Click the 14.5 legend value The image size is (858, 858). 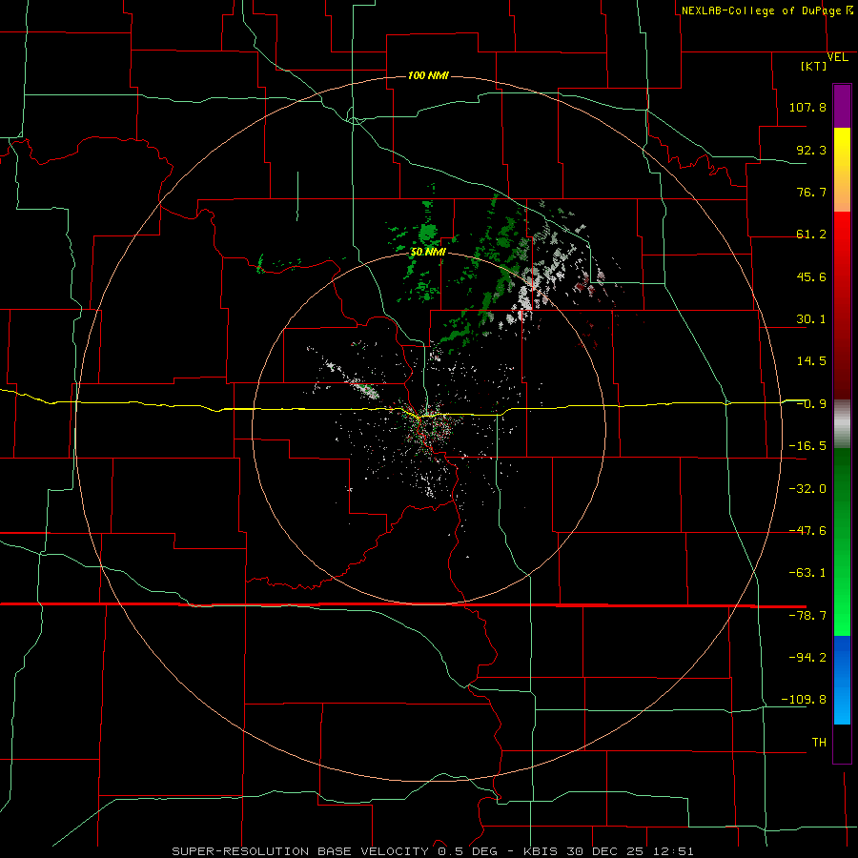pyautogui.click(x=811, y=361)
